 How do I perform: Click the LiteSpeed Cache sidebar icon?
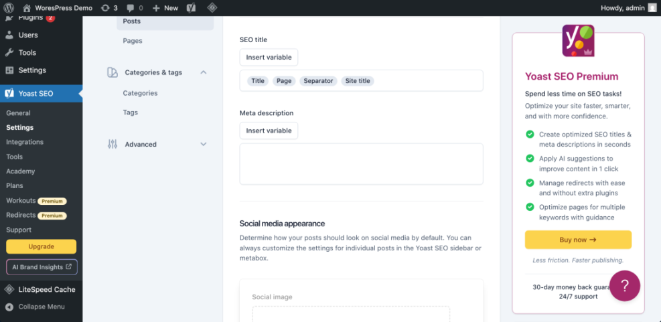[9, 290]
